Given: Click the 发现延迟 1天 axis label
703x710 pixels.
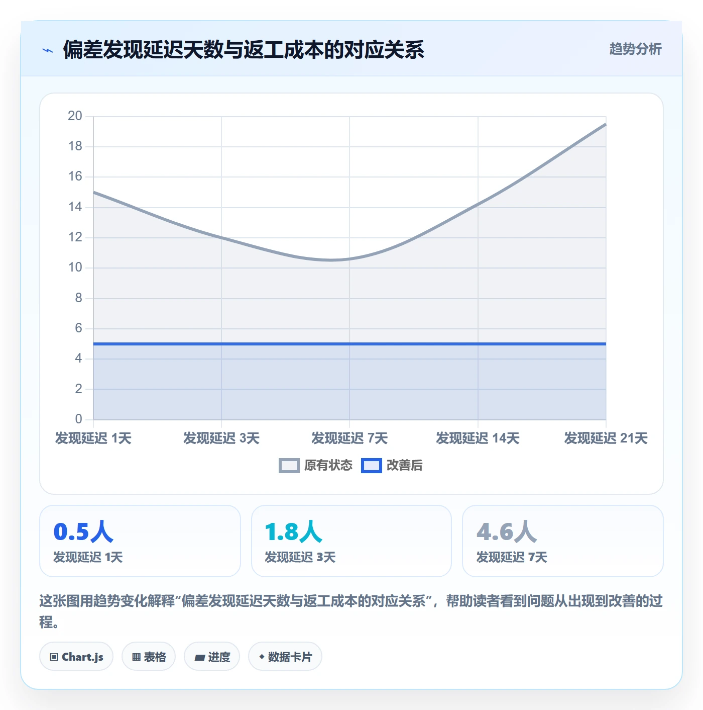Looking at the screenshot, I should pos(93,438).
